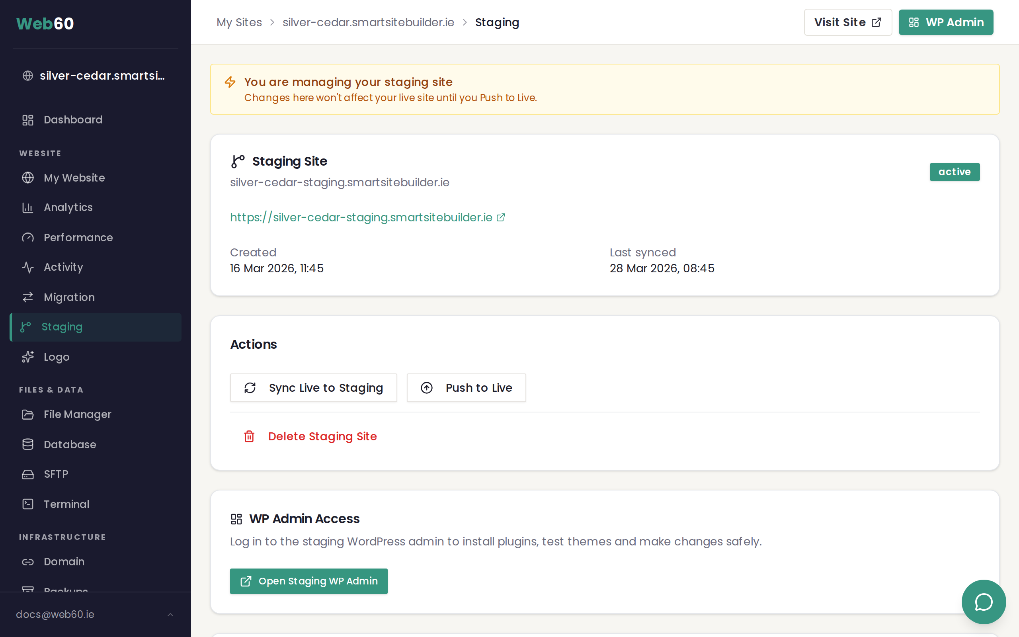Click the File Manager folder icon
The image size is (1019, 637).
click(28, 414)
